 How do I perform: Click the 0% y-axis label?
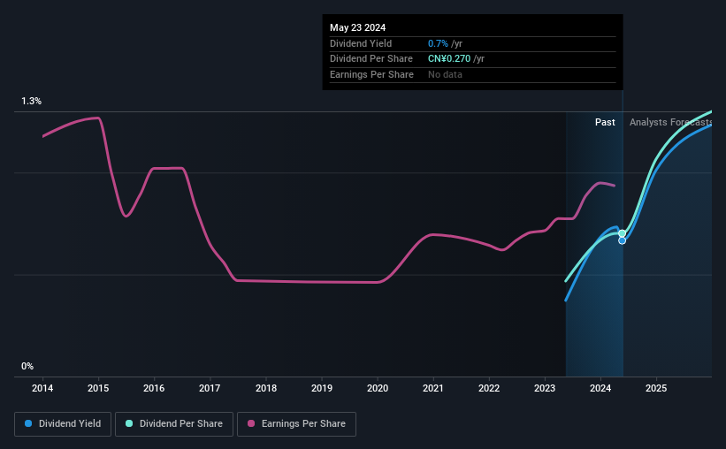pyautogui.click(x=27, y=366)
